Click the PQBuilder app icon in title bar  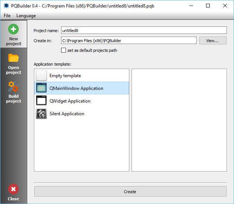[x=6, y=6]
